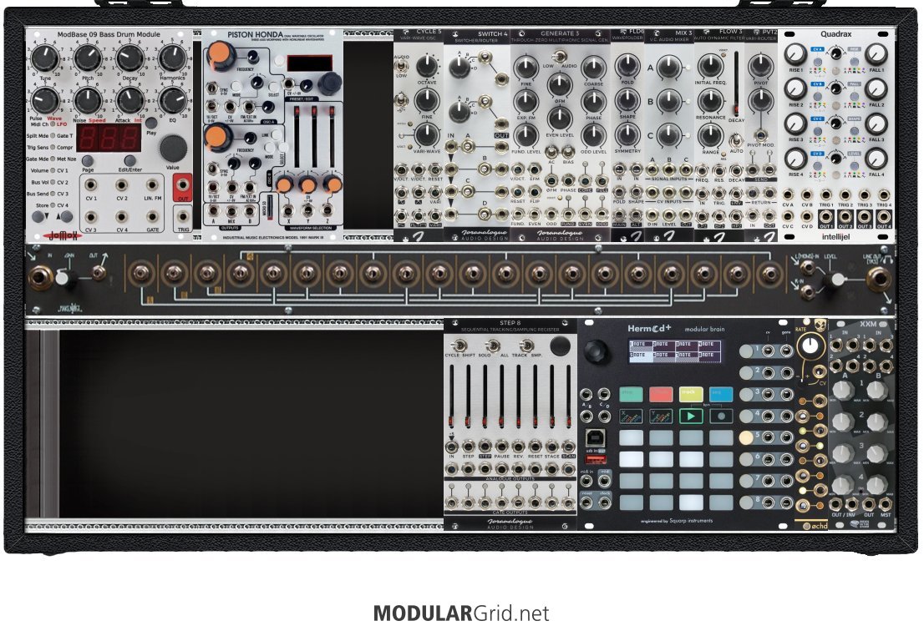
Task: Flip the AUDIO/LOW switch on Cycle 5
Action: click(x=401, y=65)
